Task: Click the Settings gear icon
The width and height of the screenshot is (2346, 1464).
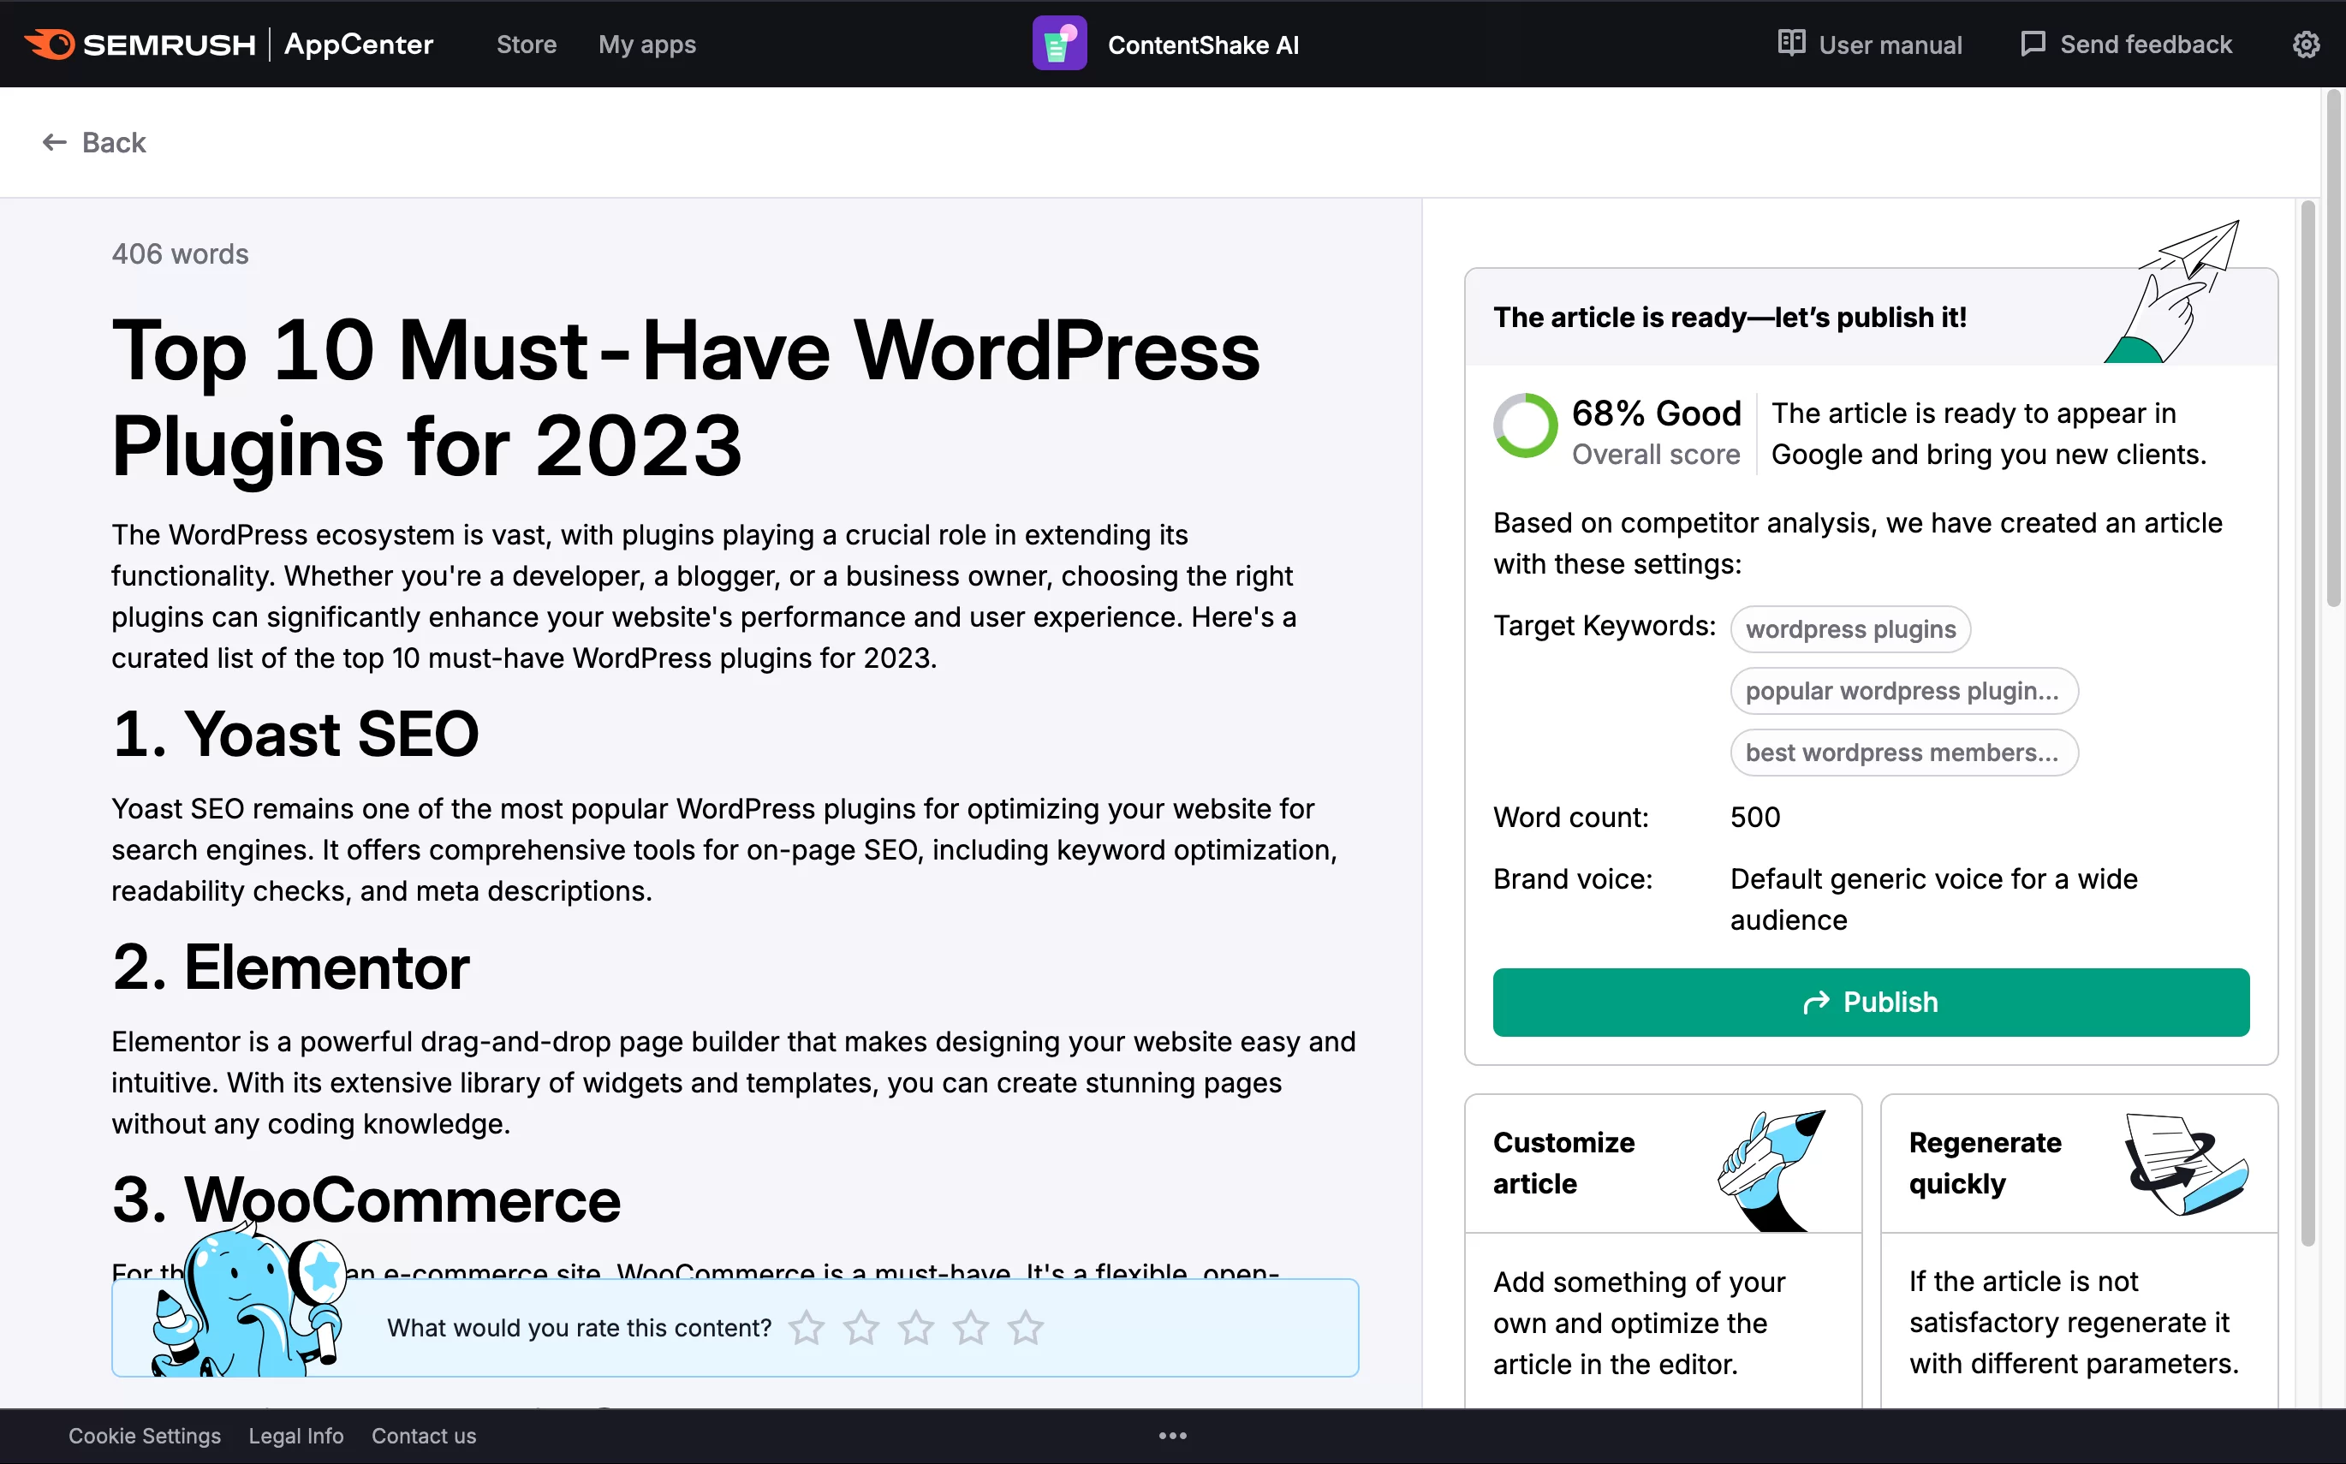Action: point(2307,44)
